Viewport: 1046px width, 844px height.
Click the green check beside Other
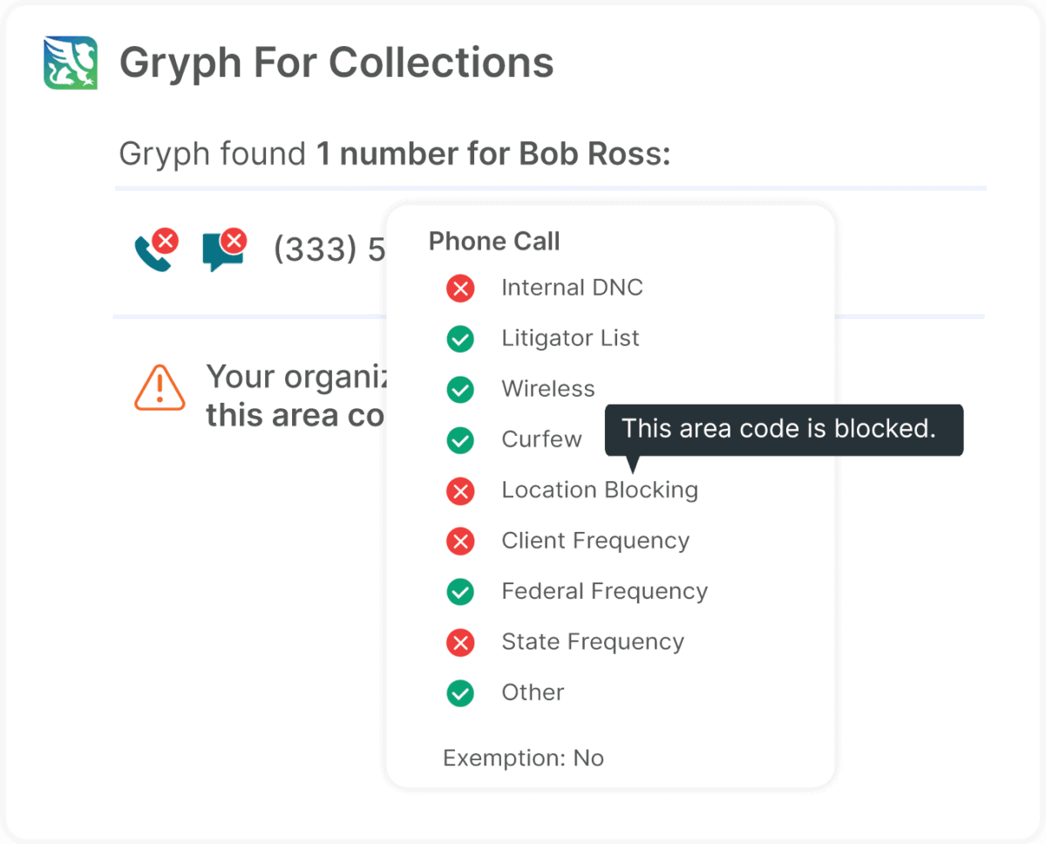[x=460, y=693]
